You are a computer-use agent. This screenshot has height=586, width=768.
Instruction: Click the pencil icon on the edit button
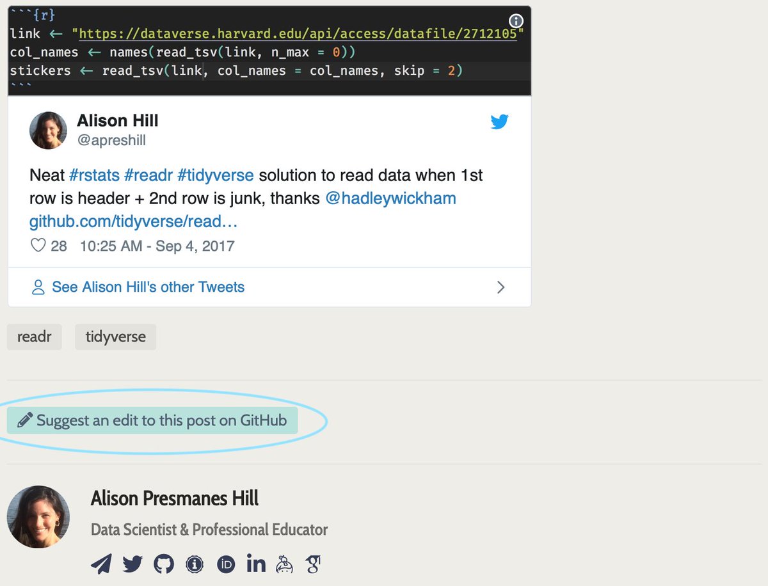[x=24, y=420]
